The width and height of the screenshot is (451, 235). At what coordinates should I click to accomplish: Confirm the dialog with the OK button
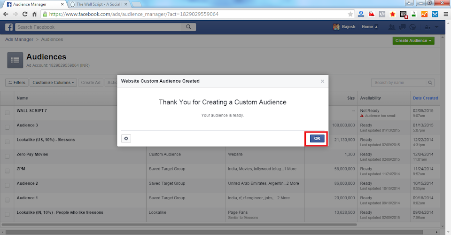click(317, 138)
